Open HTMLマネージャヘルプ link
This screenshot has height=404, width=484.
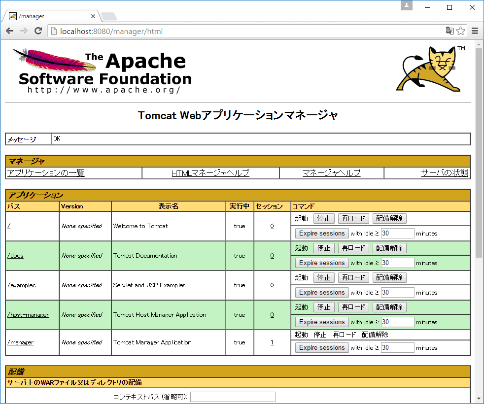(210, 173)
